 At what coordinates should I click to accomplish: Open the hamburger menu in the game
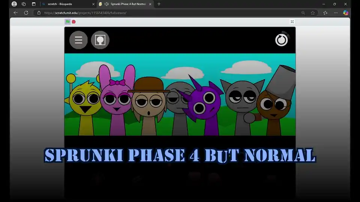[x=78, y=40]
